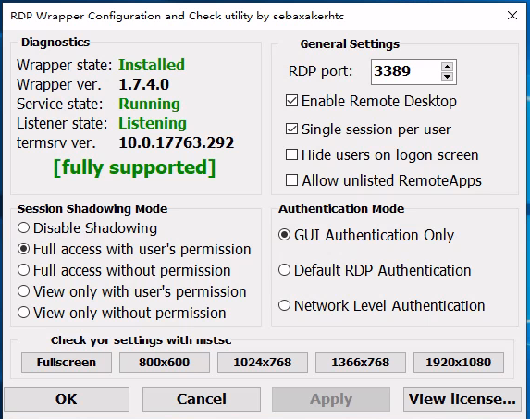Viewport: 530px width, 419px height.
Task: Choose Full access without permission
Action: click(23, 270)
